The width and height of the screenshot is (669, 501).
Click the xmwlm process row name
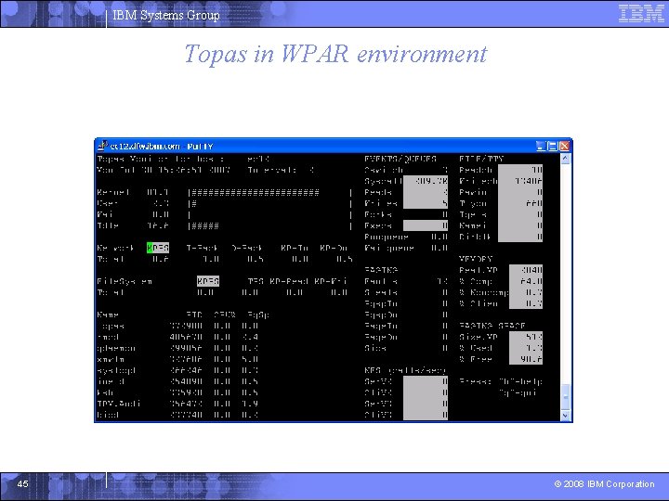111,359
